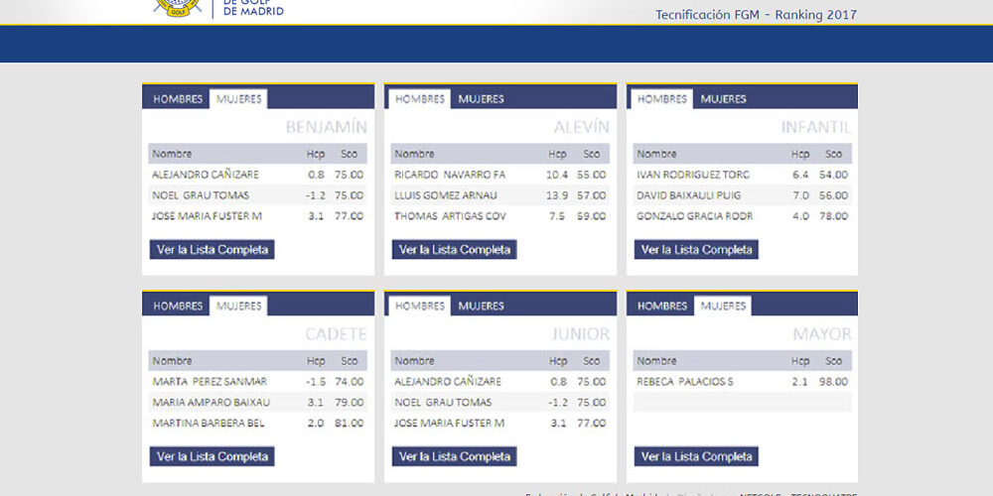Switch to Hombres tab in Cadete panel

click(x=178, y=307)
